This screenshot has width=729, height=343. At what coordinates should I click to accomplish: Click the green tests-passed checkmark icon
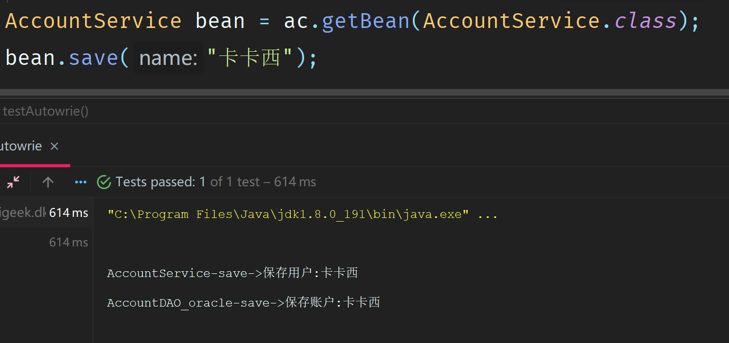point(104,182)
